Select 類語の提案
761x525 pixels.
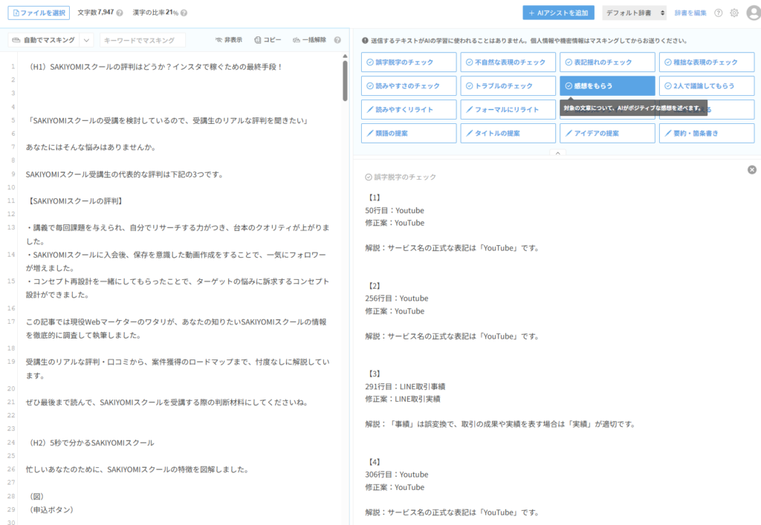[x=409, y=134]
